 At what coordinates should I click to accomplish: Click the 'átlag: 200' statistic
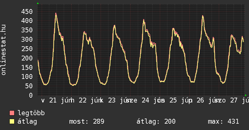(156, 122)
